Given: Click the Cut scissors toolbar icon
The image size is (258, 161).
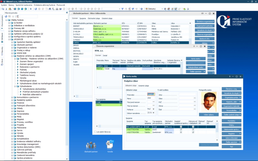Looking at the screenshot, I should 6,9.
